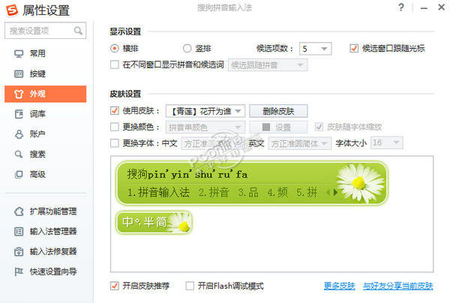Click the 中 半 简 status bar preview
450x303 pixels.
tap(154, 222)
